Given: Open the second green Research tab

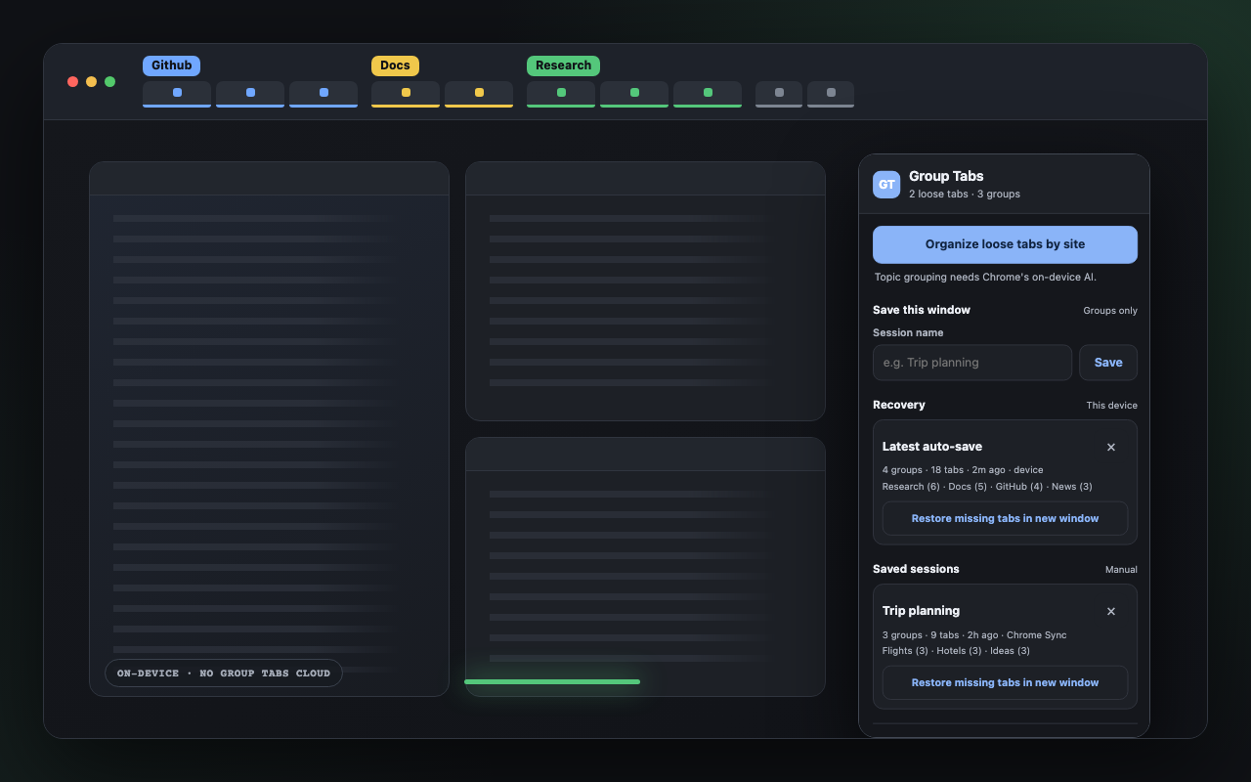Looking at the screenshot, I should click(x=634, y=94).
